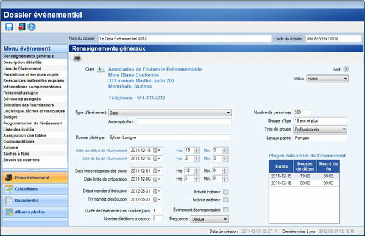
Task: Select the 2011-12-15 row in calendar table
Action: [x=304, y=176]
